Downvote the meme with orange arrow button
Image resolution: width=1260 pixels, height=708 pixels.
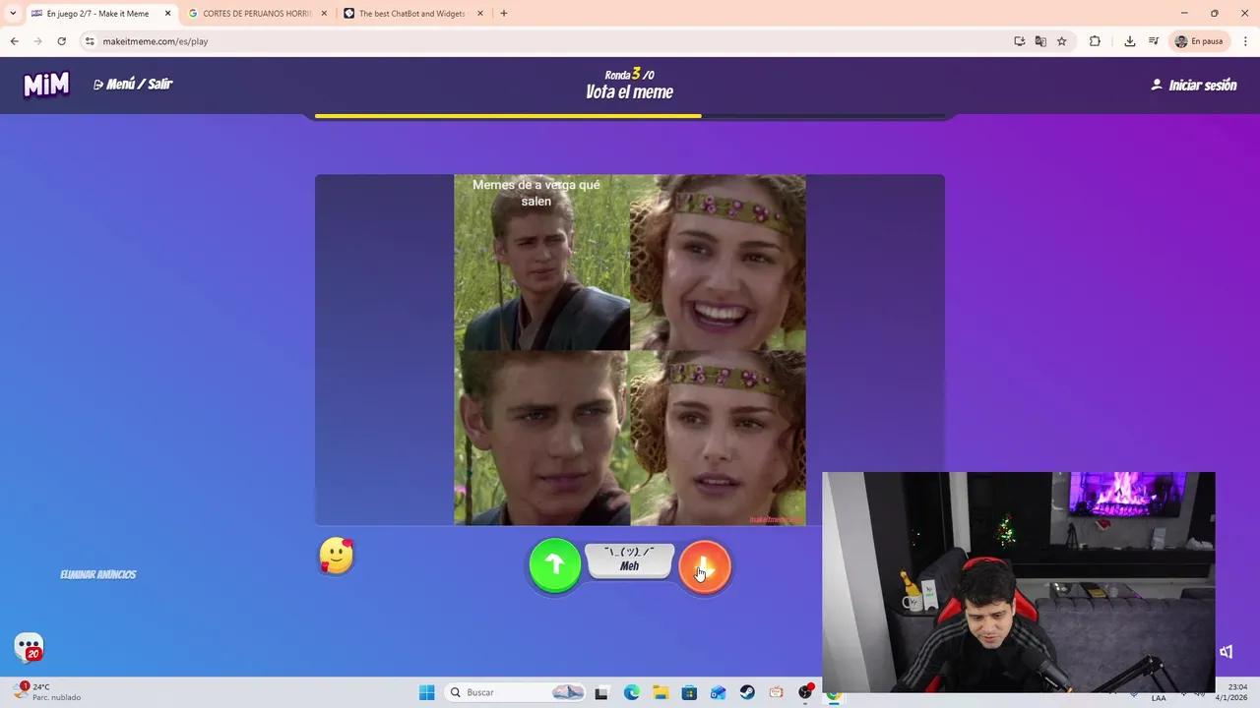(705, 566)
